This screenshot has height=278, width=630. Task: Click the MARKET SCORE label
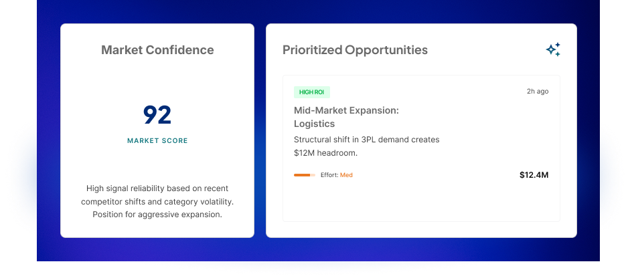pos(157,141)
